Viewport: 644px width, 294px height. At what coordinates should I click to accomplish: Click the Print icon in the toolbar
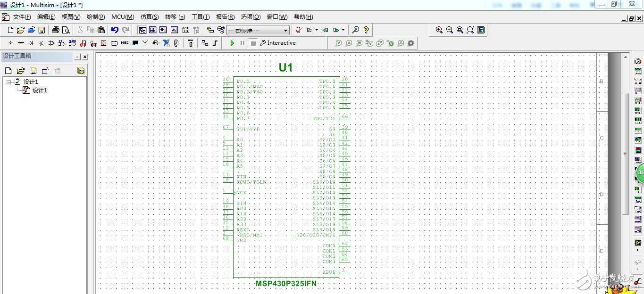[55, 30]
